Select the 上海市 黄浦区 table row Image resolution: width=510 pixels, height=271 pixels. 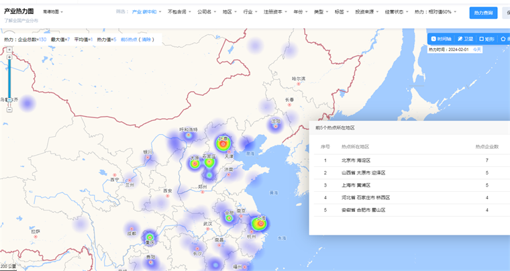coord(412,185)
